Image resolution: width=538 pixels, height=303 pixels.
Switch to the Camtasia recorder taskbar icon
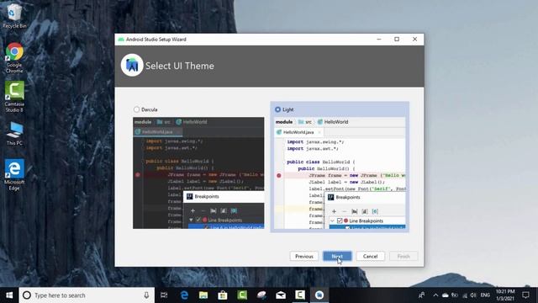pyautogui.click(x=300, y=295)
